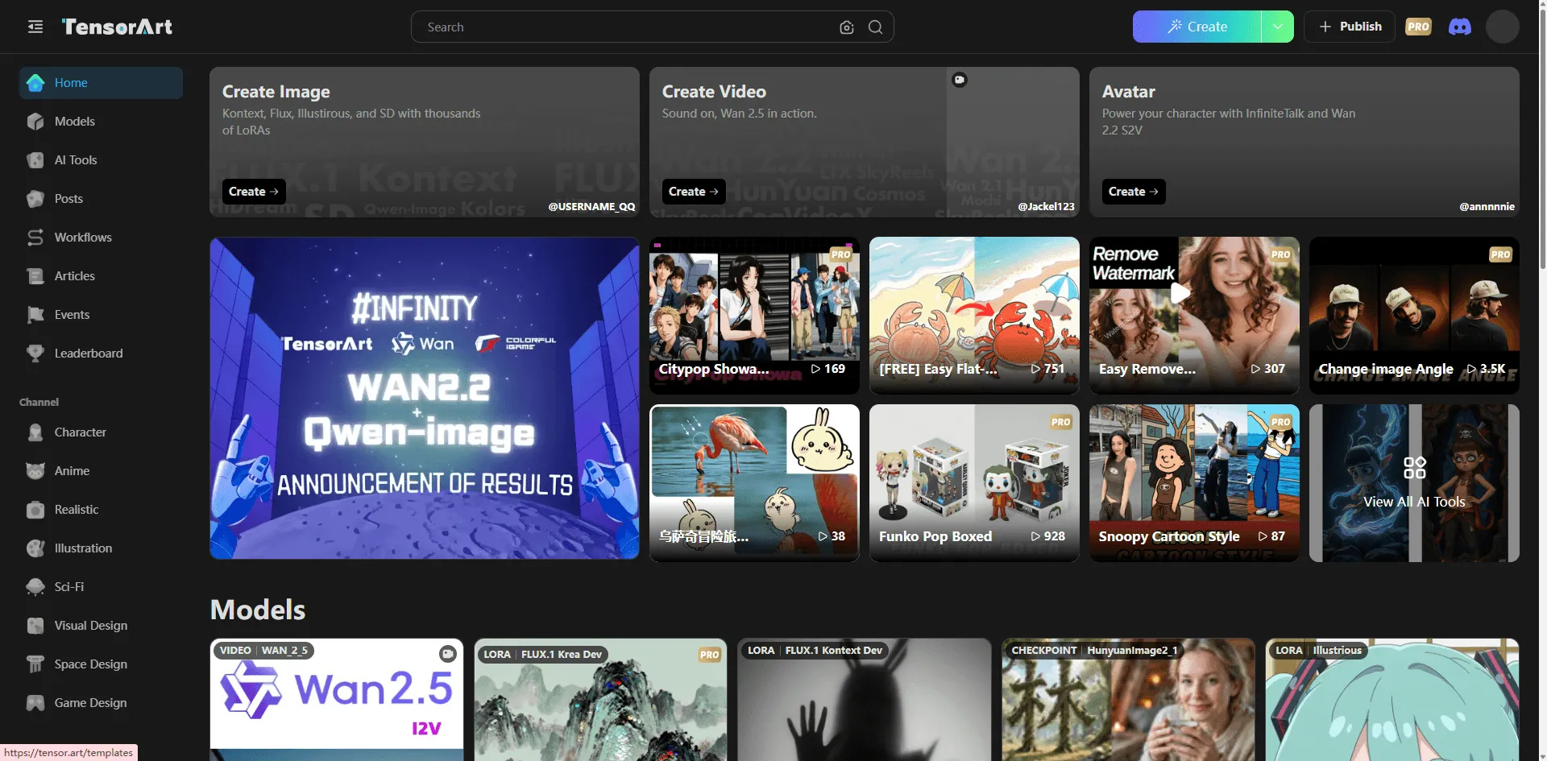Click the PRO badge in header
Screen dimensions: 1547x761
coord(1418,27)
